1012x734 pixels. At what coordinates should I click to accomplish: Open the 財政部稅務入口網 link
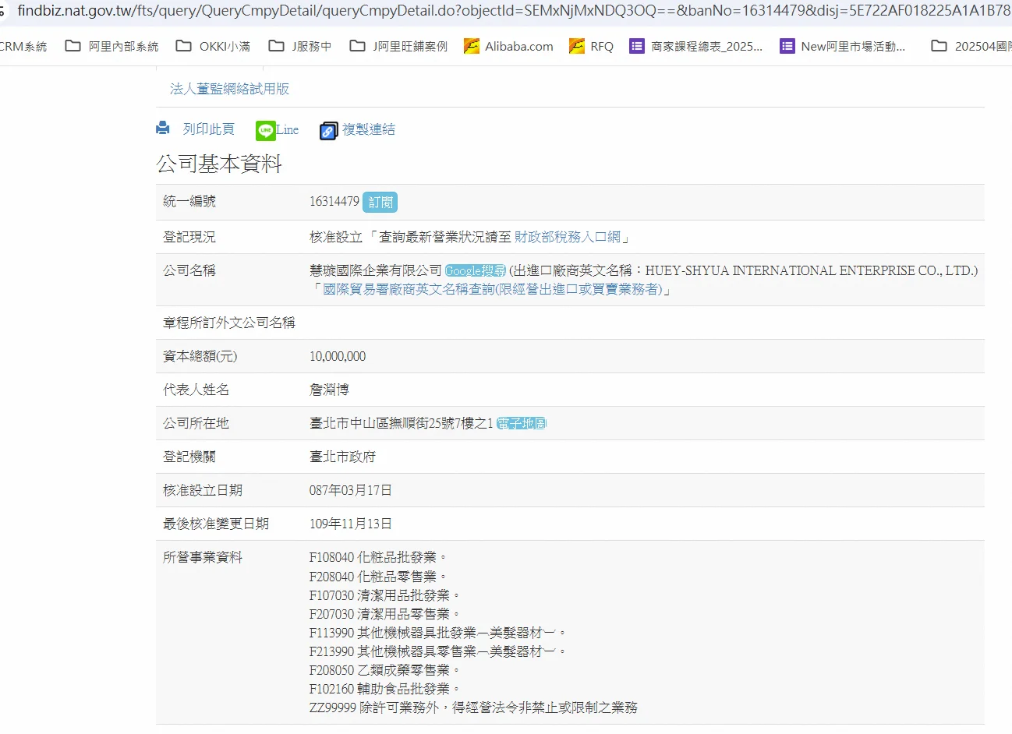coord(567,237)
